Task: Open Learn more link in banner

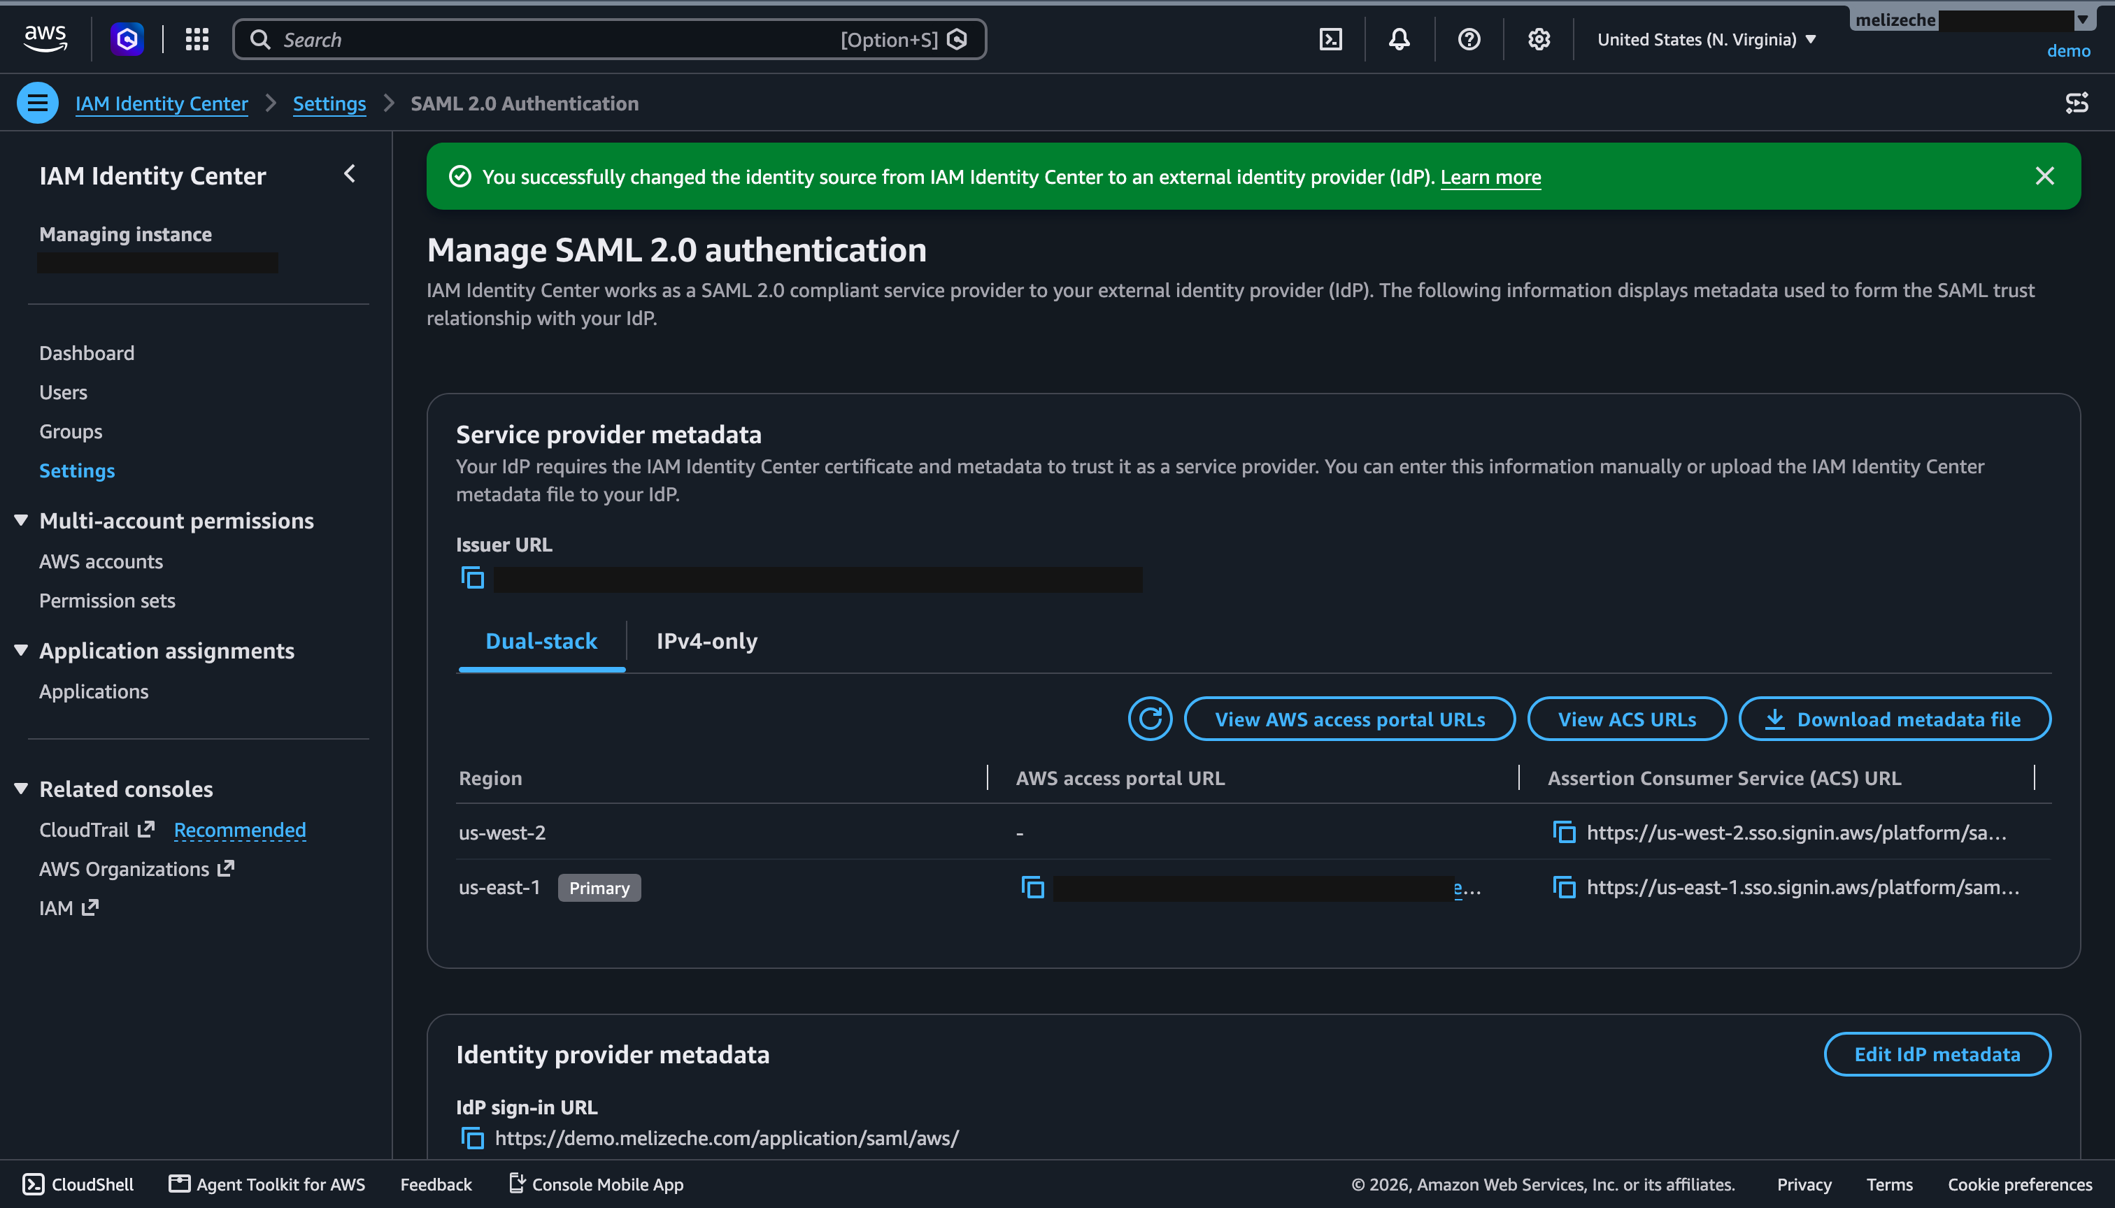Action: click(1491, 177)
